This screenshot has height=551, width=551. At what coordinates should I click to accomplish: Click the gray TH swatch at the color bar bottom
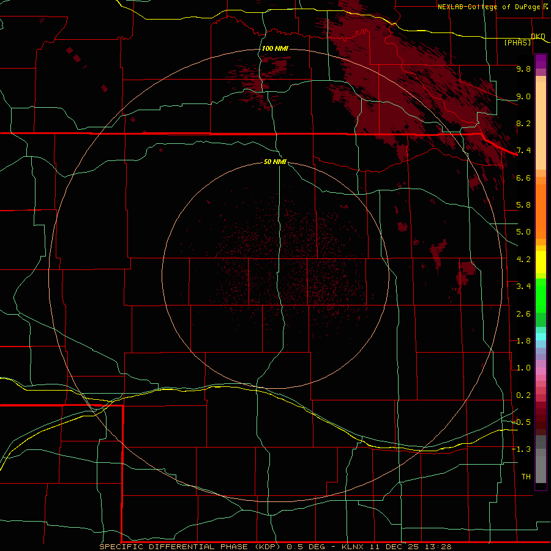coord(541,469)
